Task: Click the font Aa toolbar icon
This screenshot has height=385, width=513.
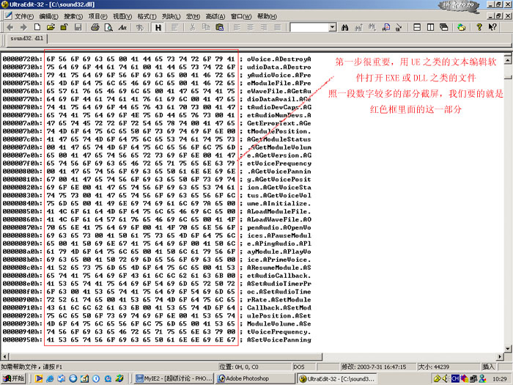Action: (x=122, y=28)
